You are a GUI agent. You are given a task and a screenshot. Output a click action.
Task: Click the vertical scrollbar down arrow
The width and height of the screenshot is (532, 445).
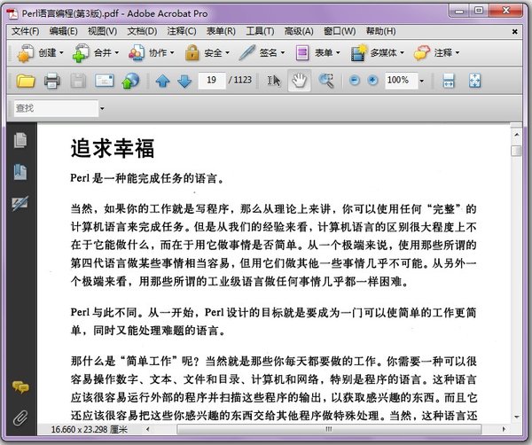pos(516,417)
